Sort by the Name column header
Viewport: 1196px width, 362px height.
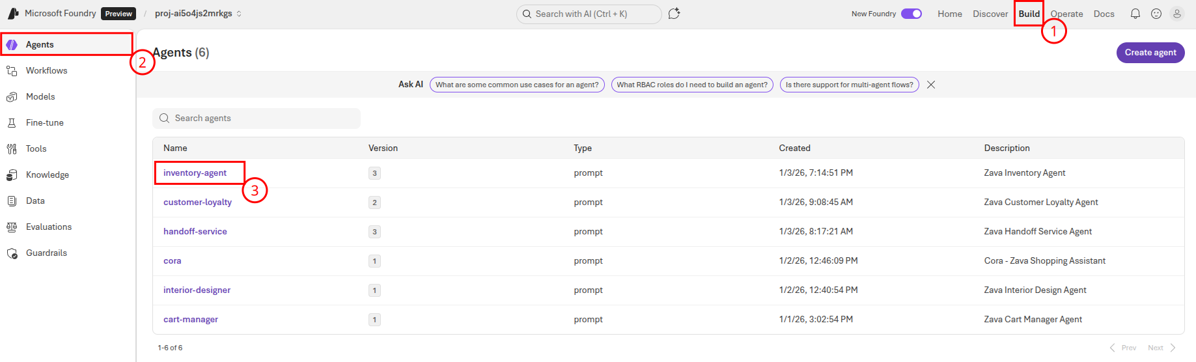[x=175, y=148]
